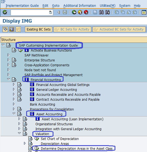The width and height of the screenshot is (147, 152).
Task: Click the Existing BC Sets button
Action: pyautogui.click(x=38, y=29)
